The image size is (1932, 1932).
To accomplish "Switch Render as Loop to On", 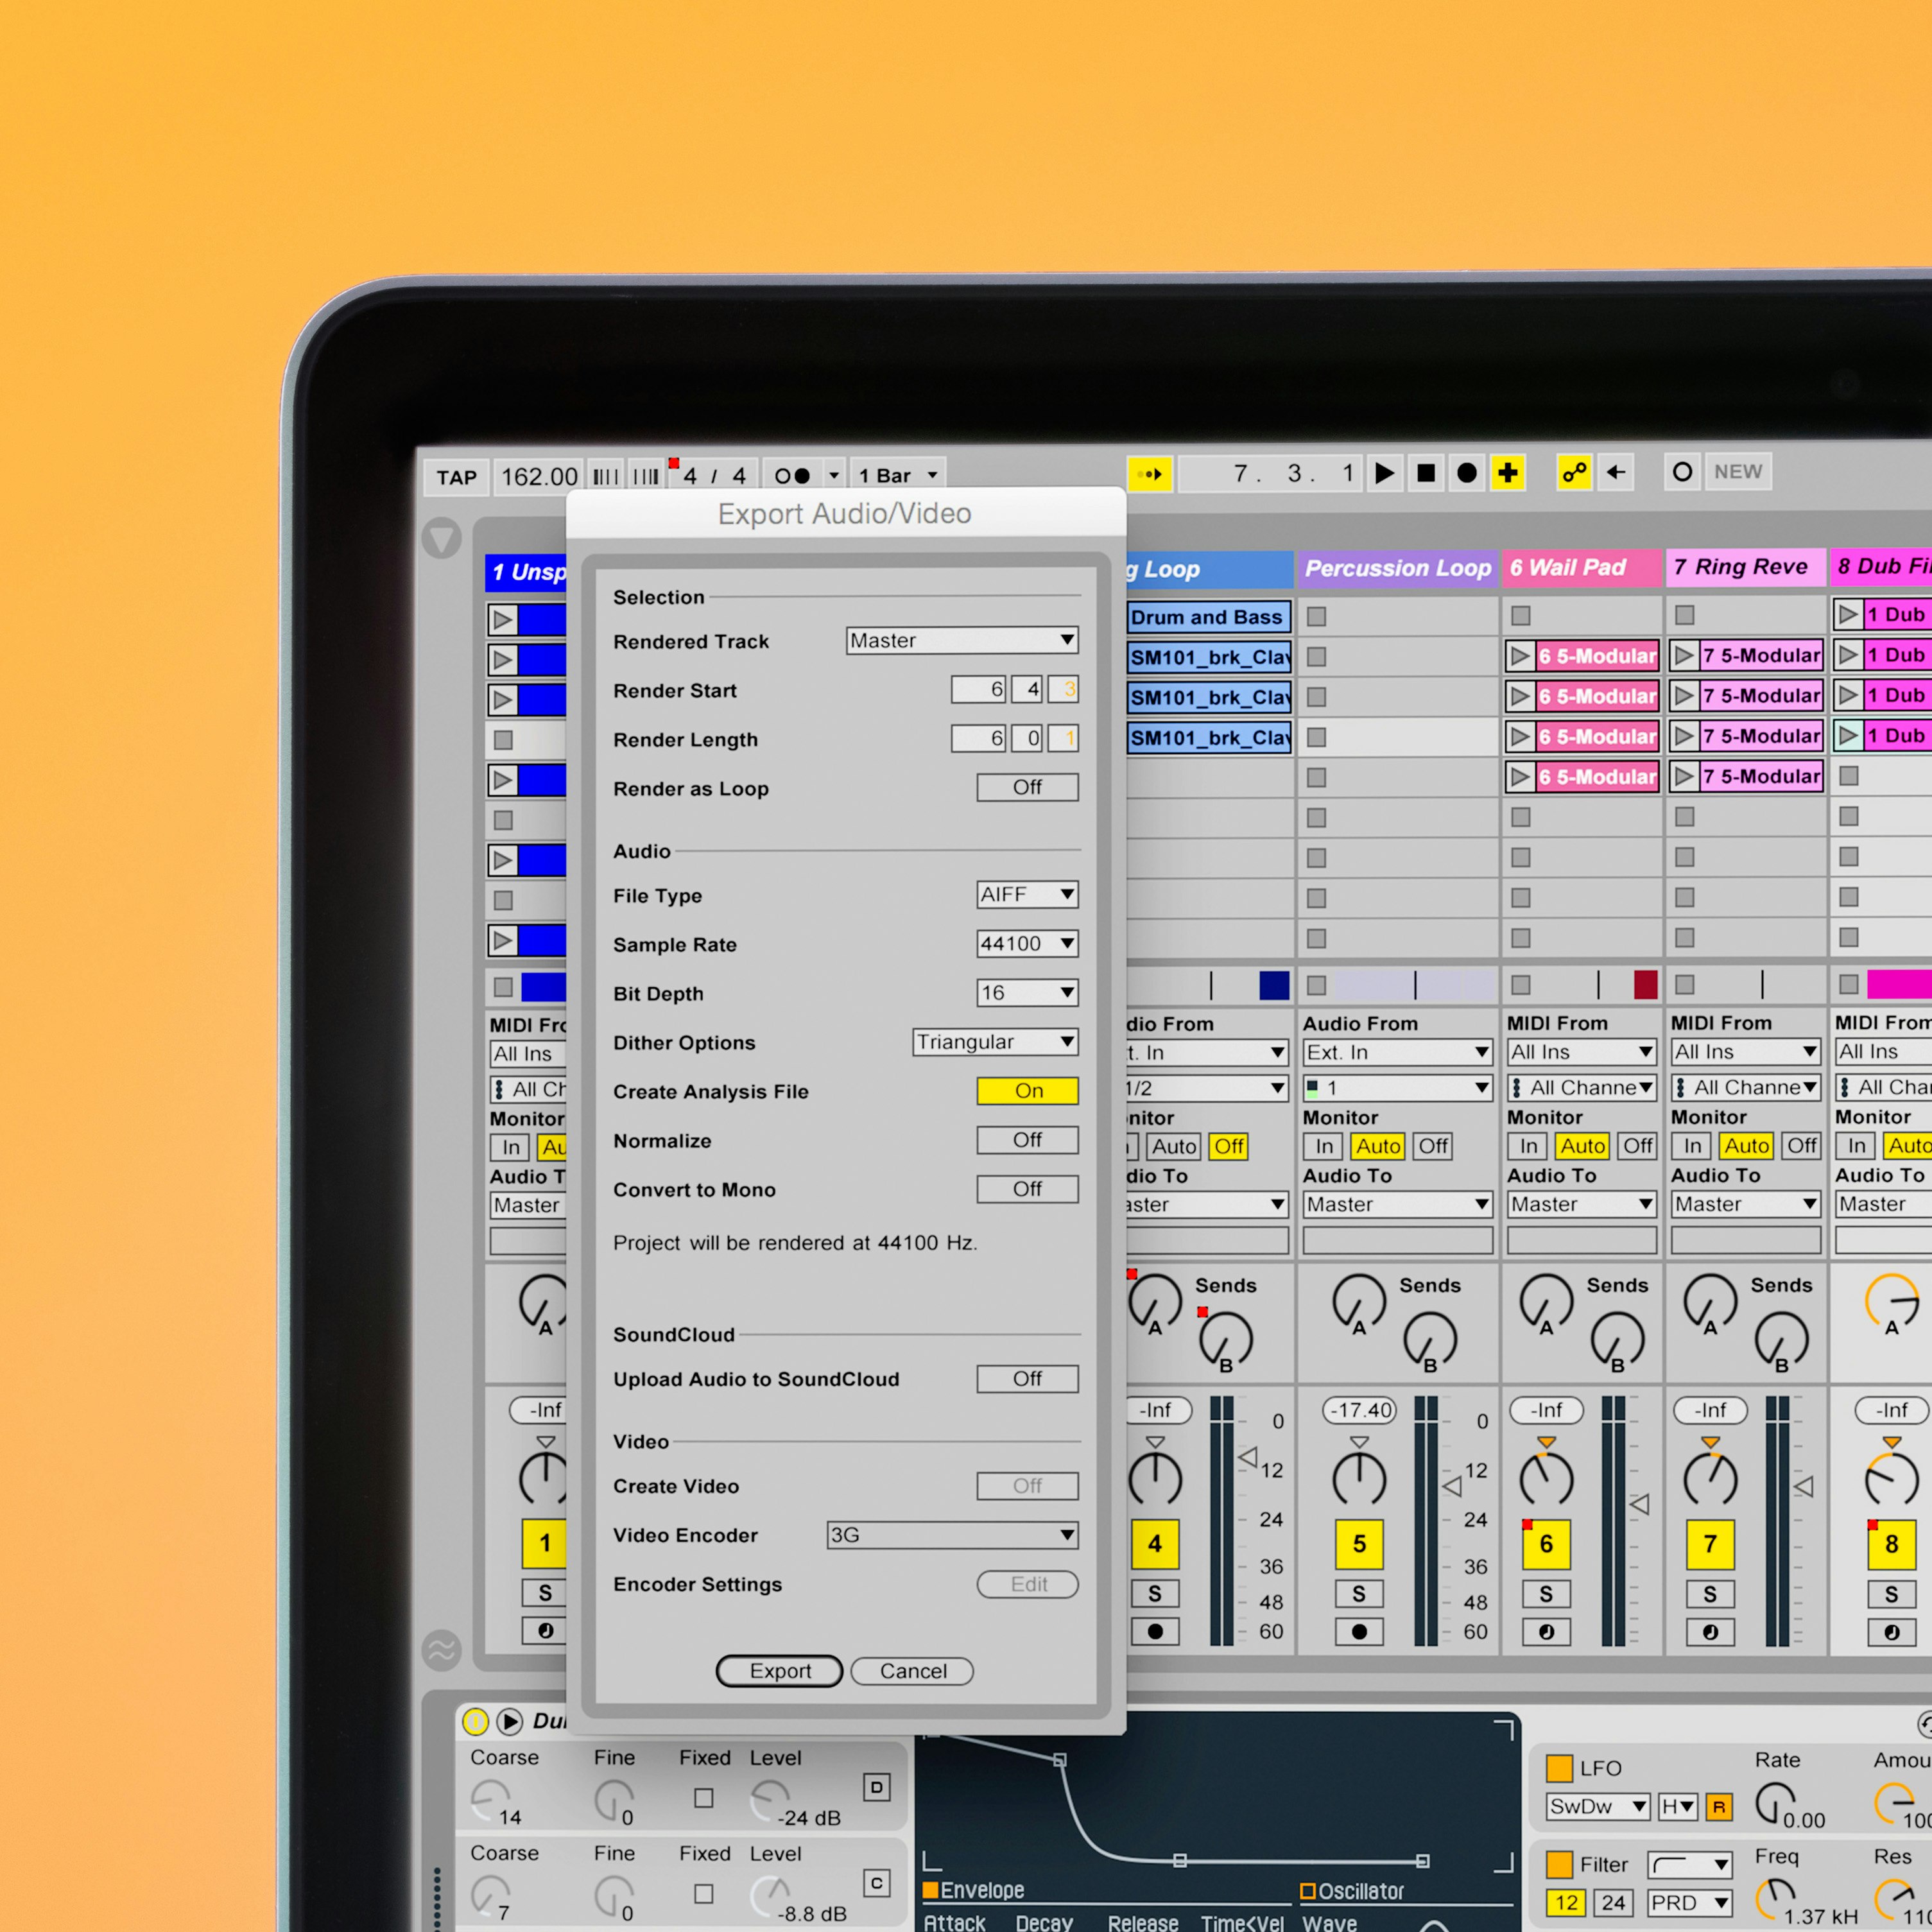I will (1027, 787).
